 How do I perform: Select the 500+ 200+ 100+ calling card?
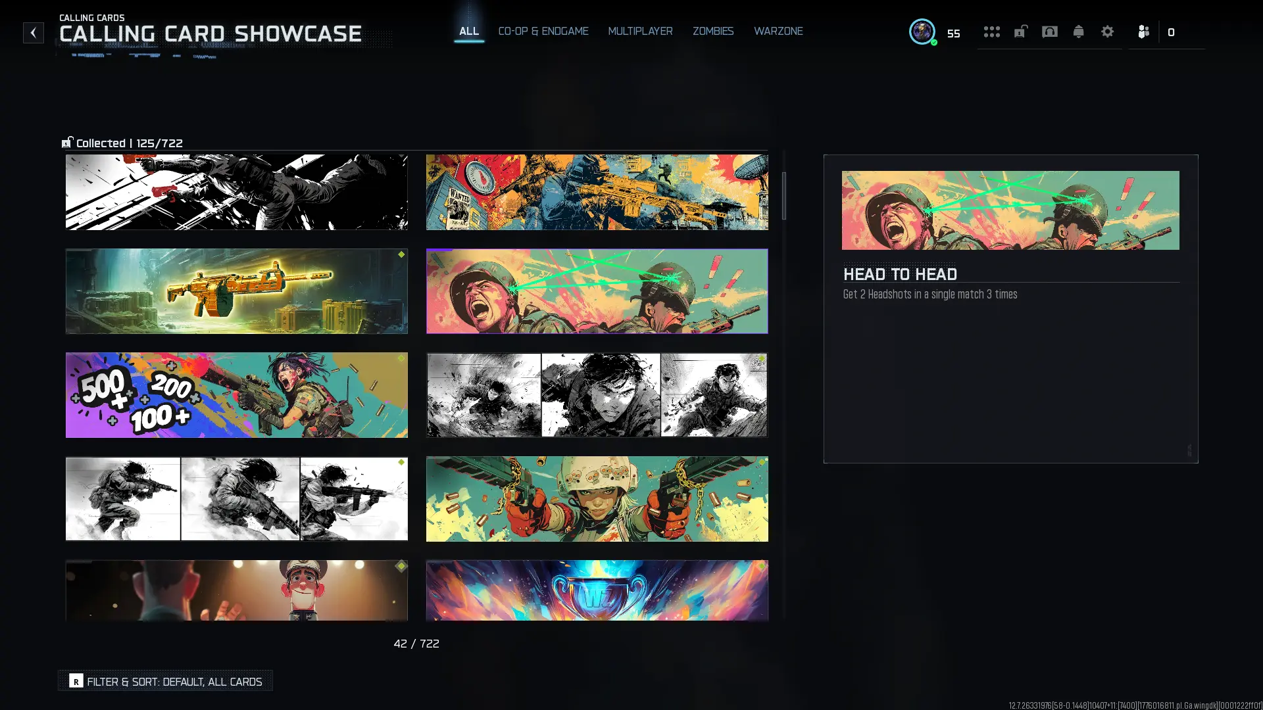pyautogui.click(x=236, y=394)
